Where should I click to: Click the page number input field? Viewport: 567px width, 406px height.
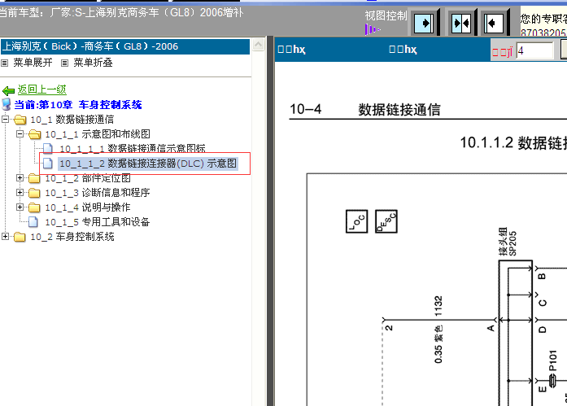point(534,51)
